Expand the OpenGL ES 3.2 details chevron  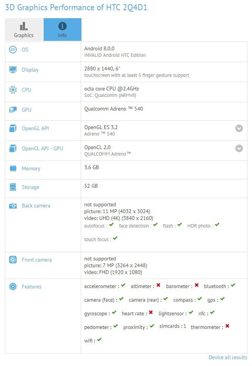point(239,128)
